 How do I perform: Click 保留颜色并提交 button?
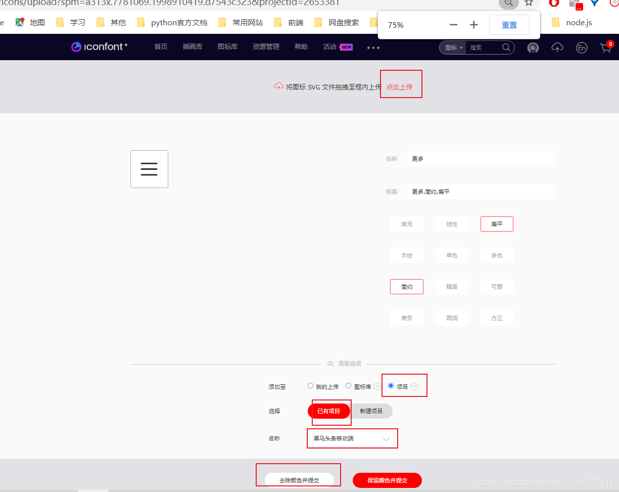click(387, 480)
